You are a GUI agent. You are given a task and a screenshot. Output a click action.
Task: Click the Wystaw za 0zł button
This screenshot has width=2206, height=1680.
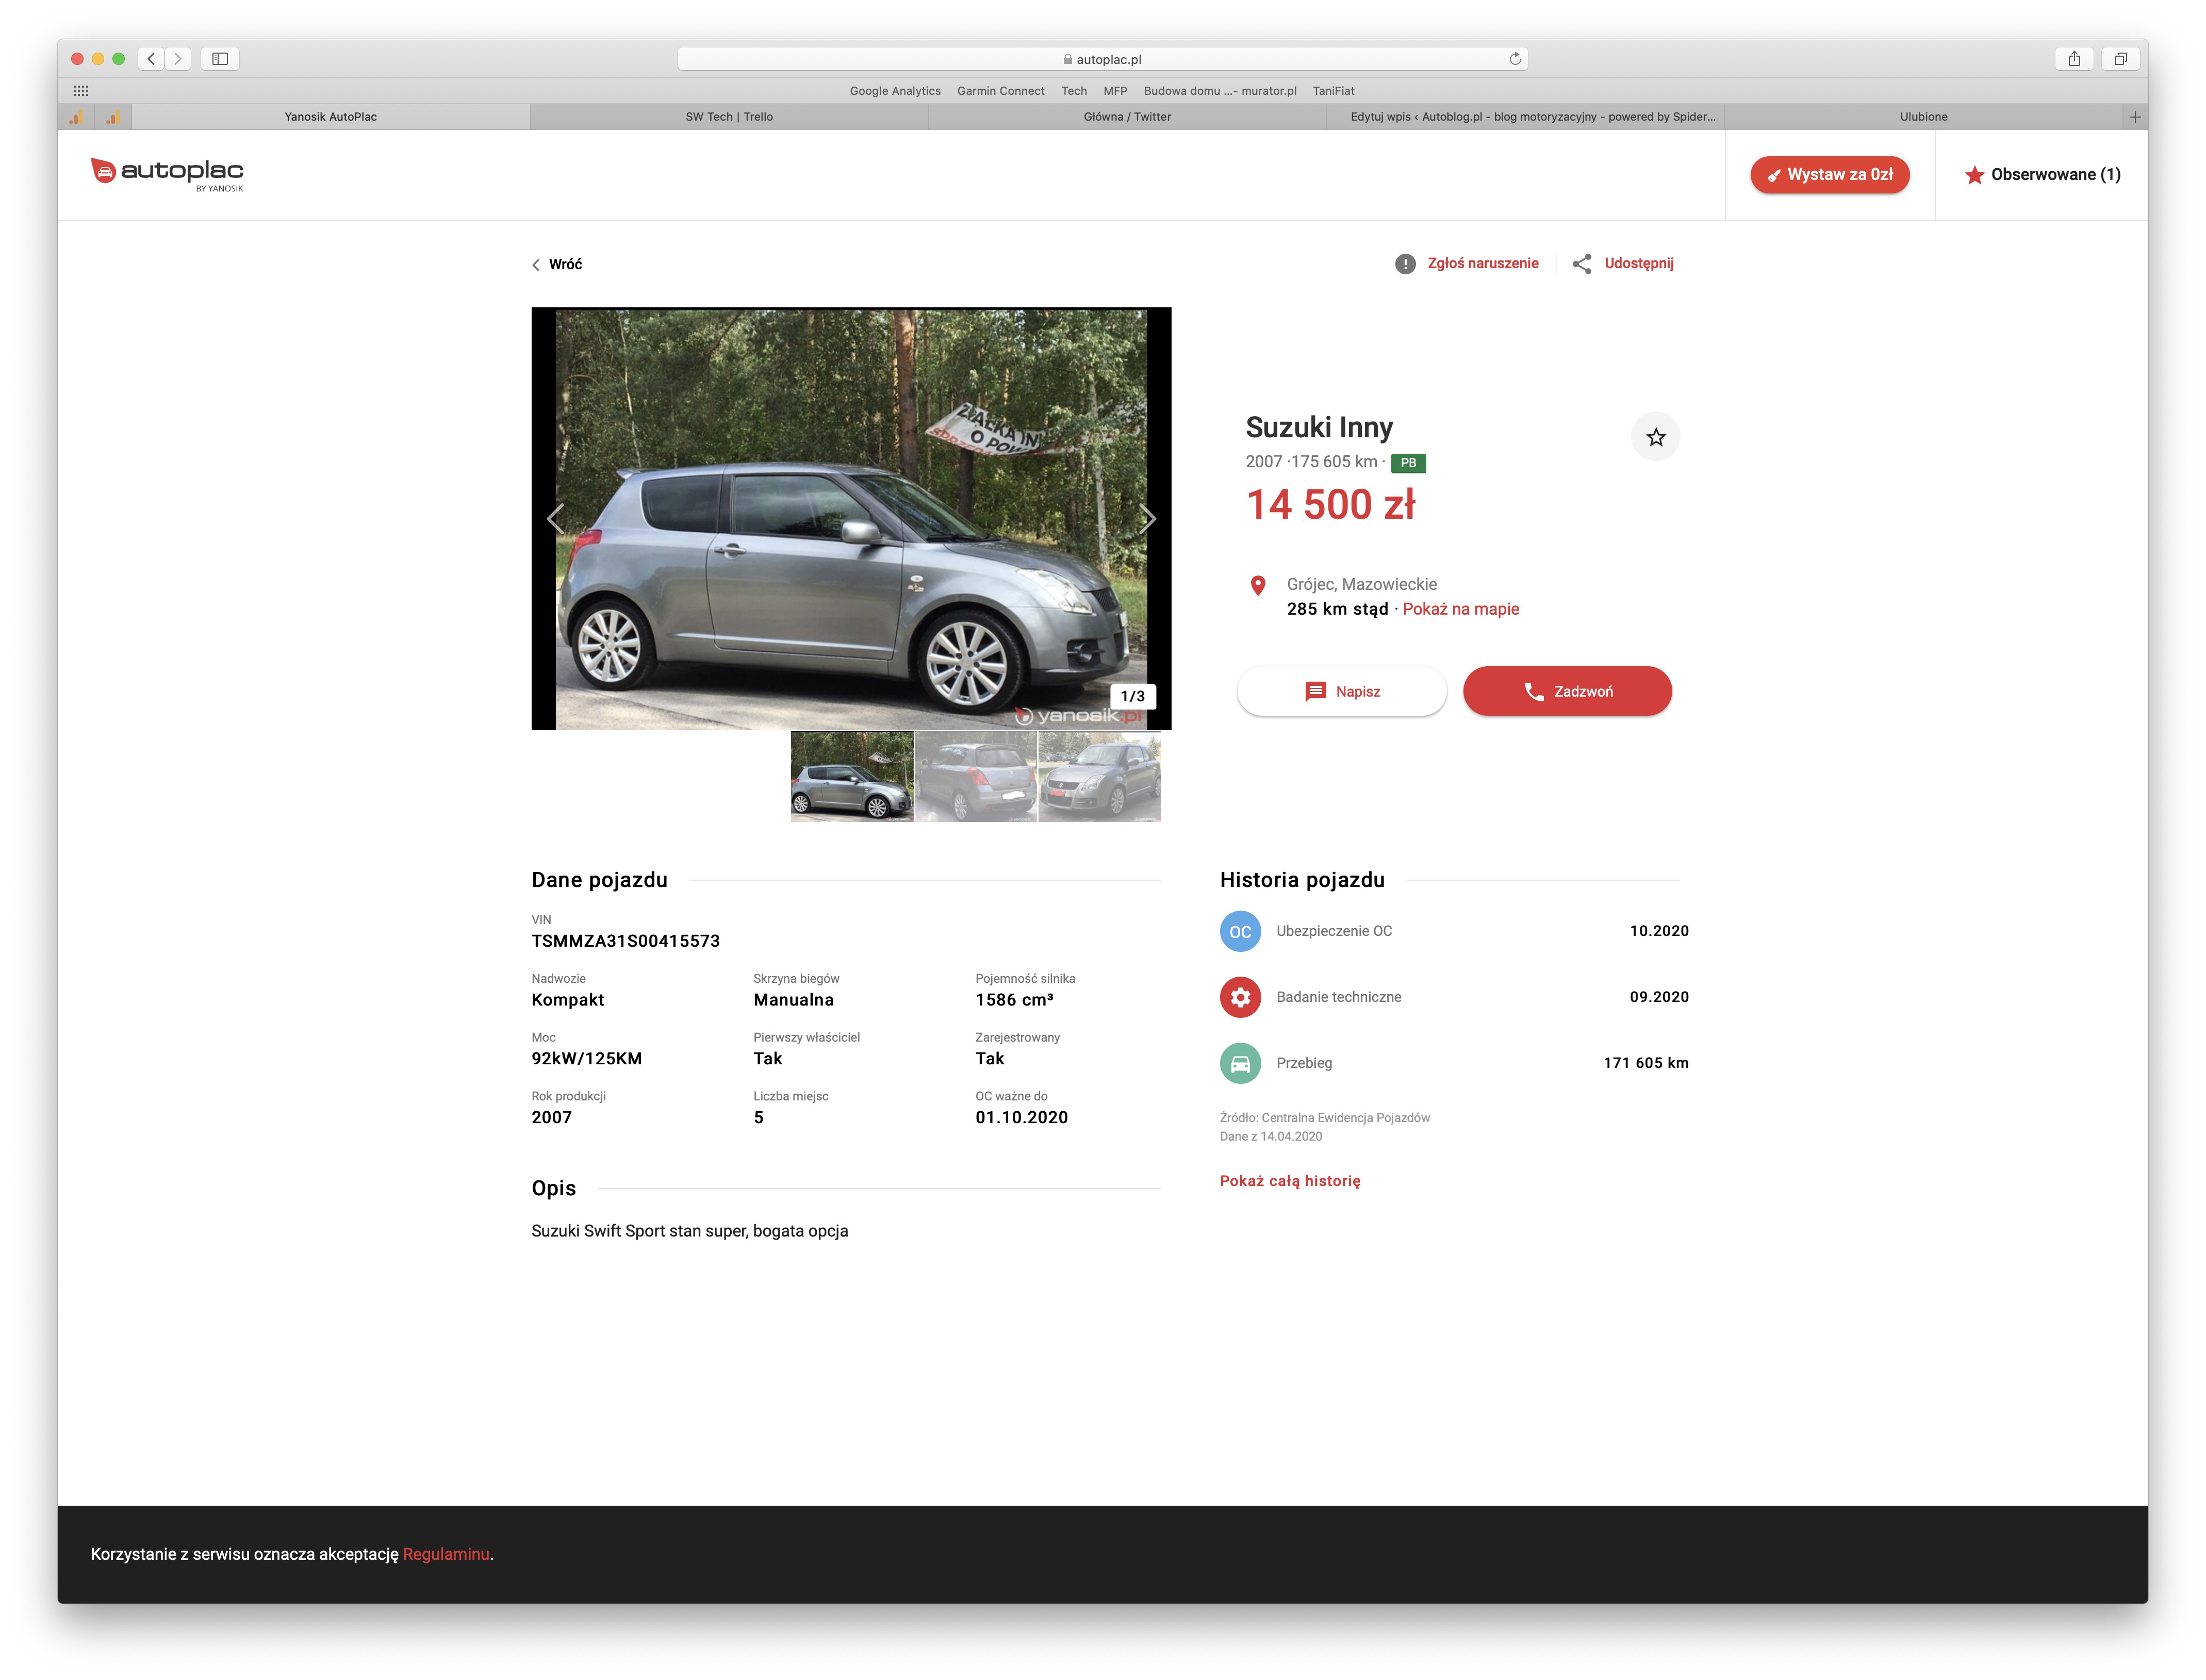coord(1829,175)
